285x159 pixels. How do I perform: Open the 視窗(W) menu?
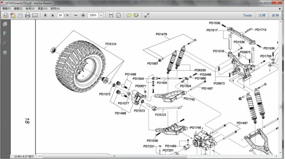click(43, 9)
